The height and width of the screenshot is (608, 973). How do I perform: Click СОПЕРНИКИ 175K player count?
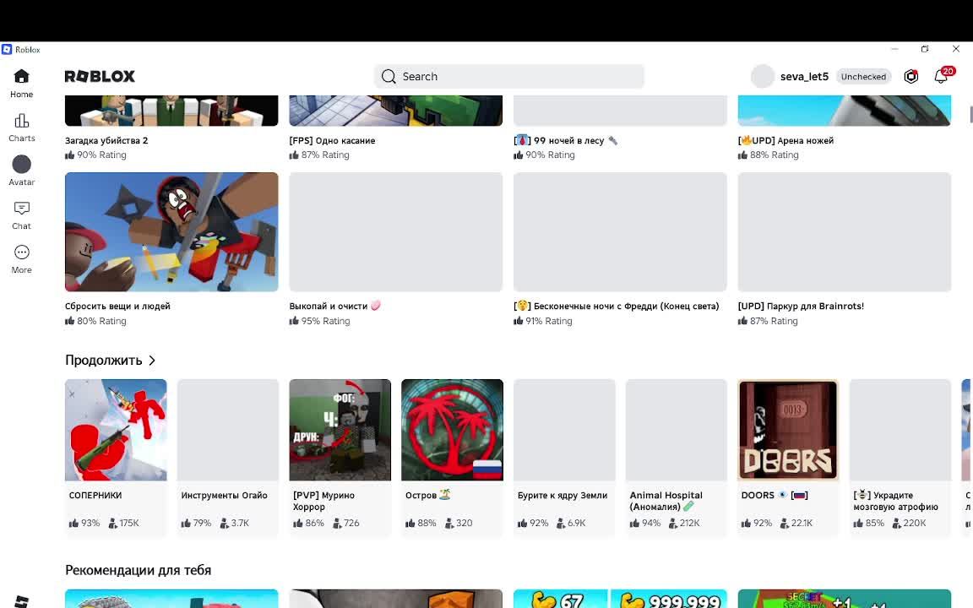pyautogui.click(x=130, y=523)
